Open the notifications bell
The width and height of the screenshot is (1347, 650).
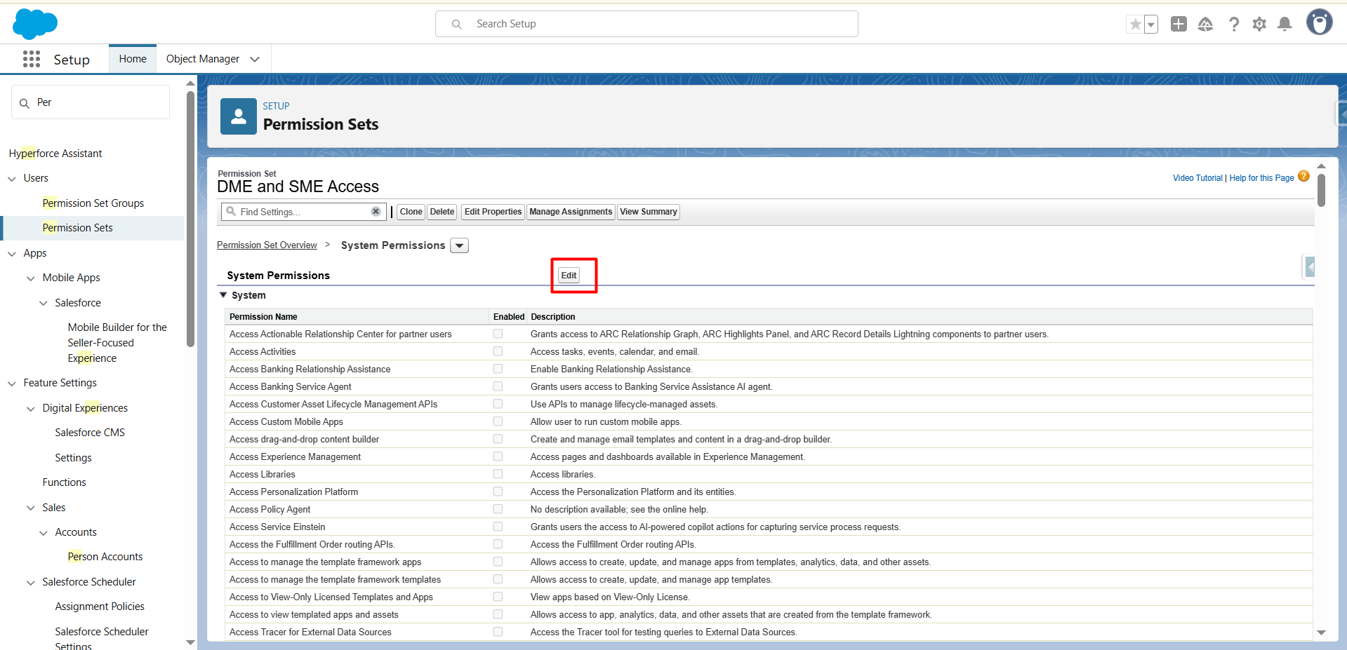click(x=1285, y=25)
